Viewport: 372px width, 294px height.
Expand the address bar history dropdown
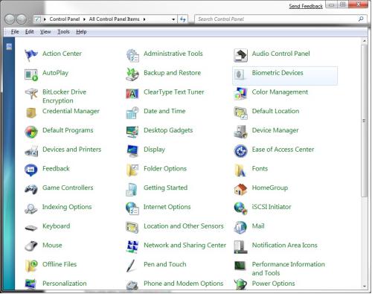click(x=173, y=19)
